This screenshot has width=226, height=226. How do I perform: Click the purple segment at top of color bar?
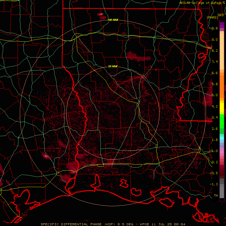(222, 25)
